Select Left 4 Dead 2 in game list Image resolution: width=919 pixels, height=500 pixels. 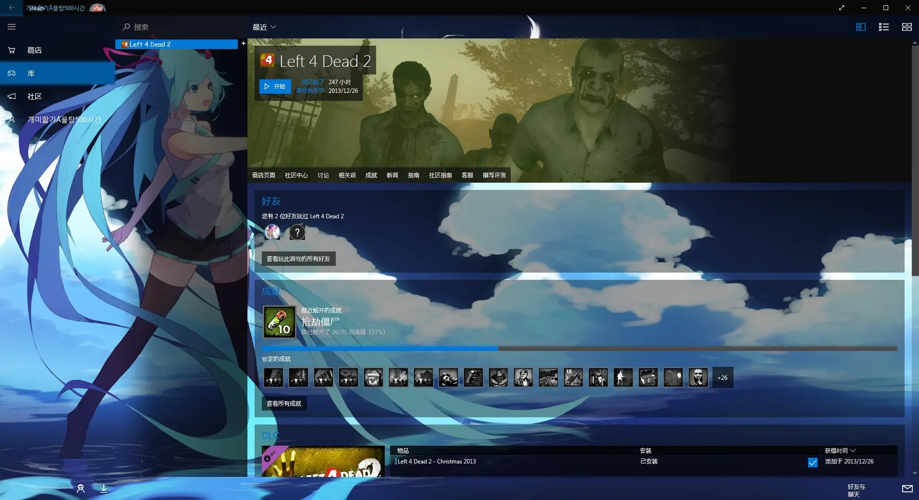pos(177,44)
